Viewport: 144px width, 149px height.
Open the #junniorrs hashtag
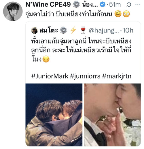tap(85, 76)
